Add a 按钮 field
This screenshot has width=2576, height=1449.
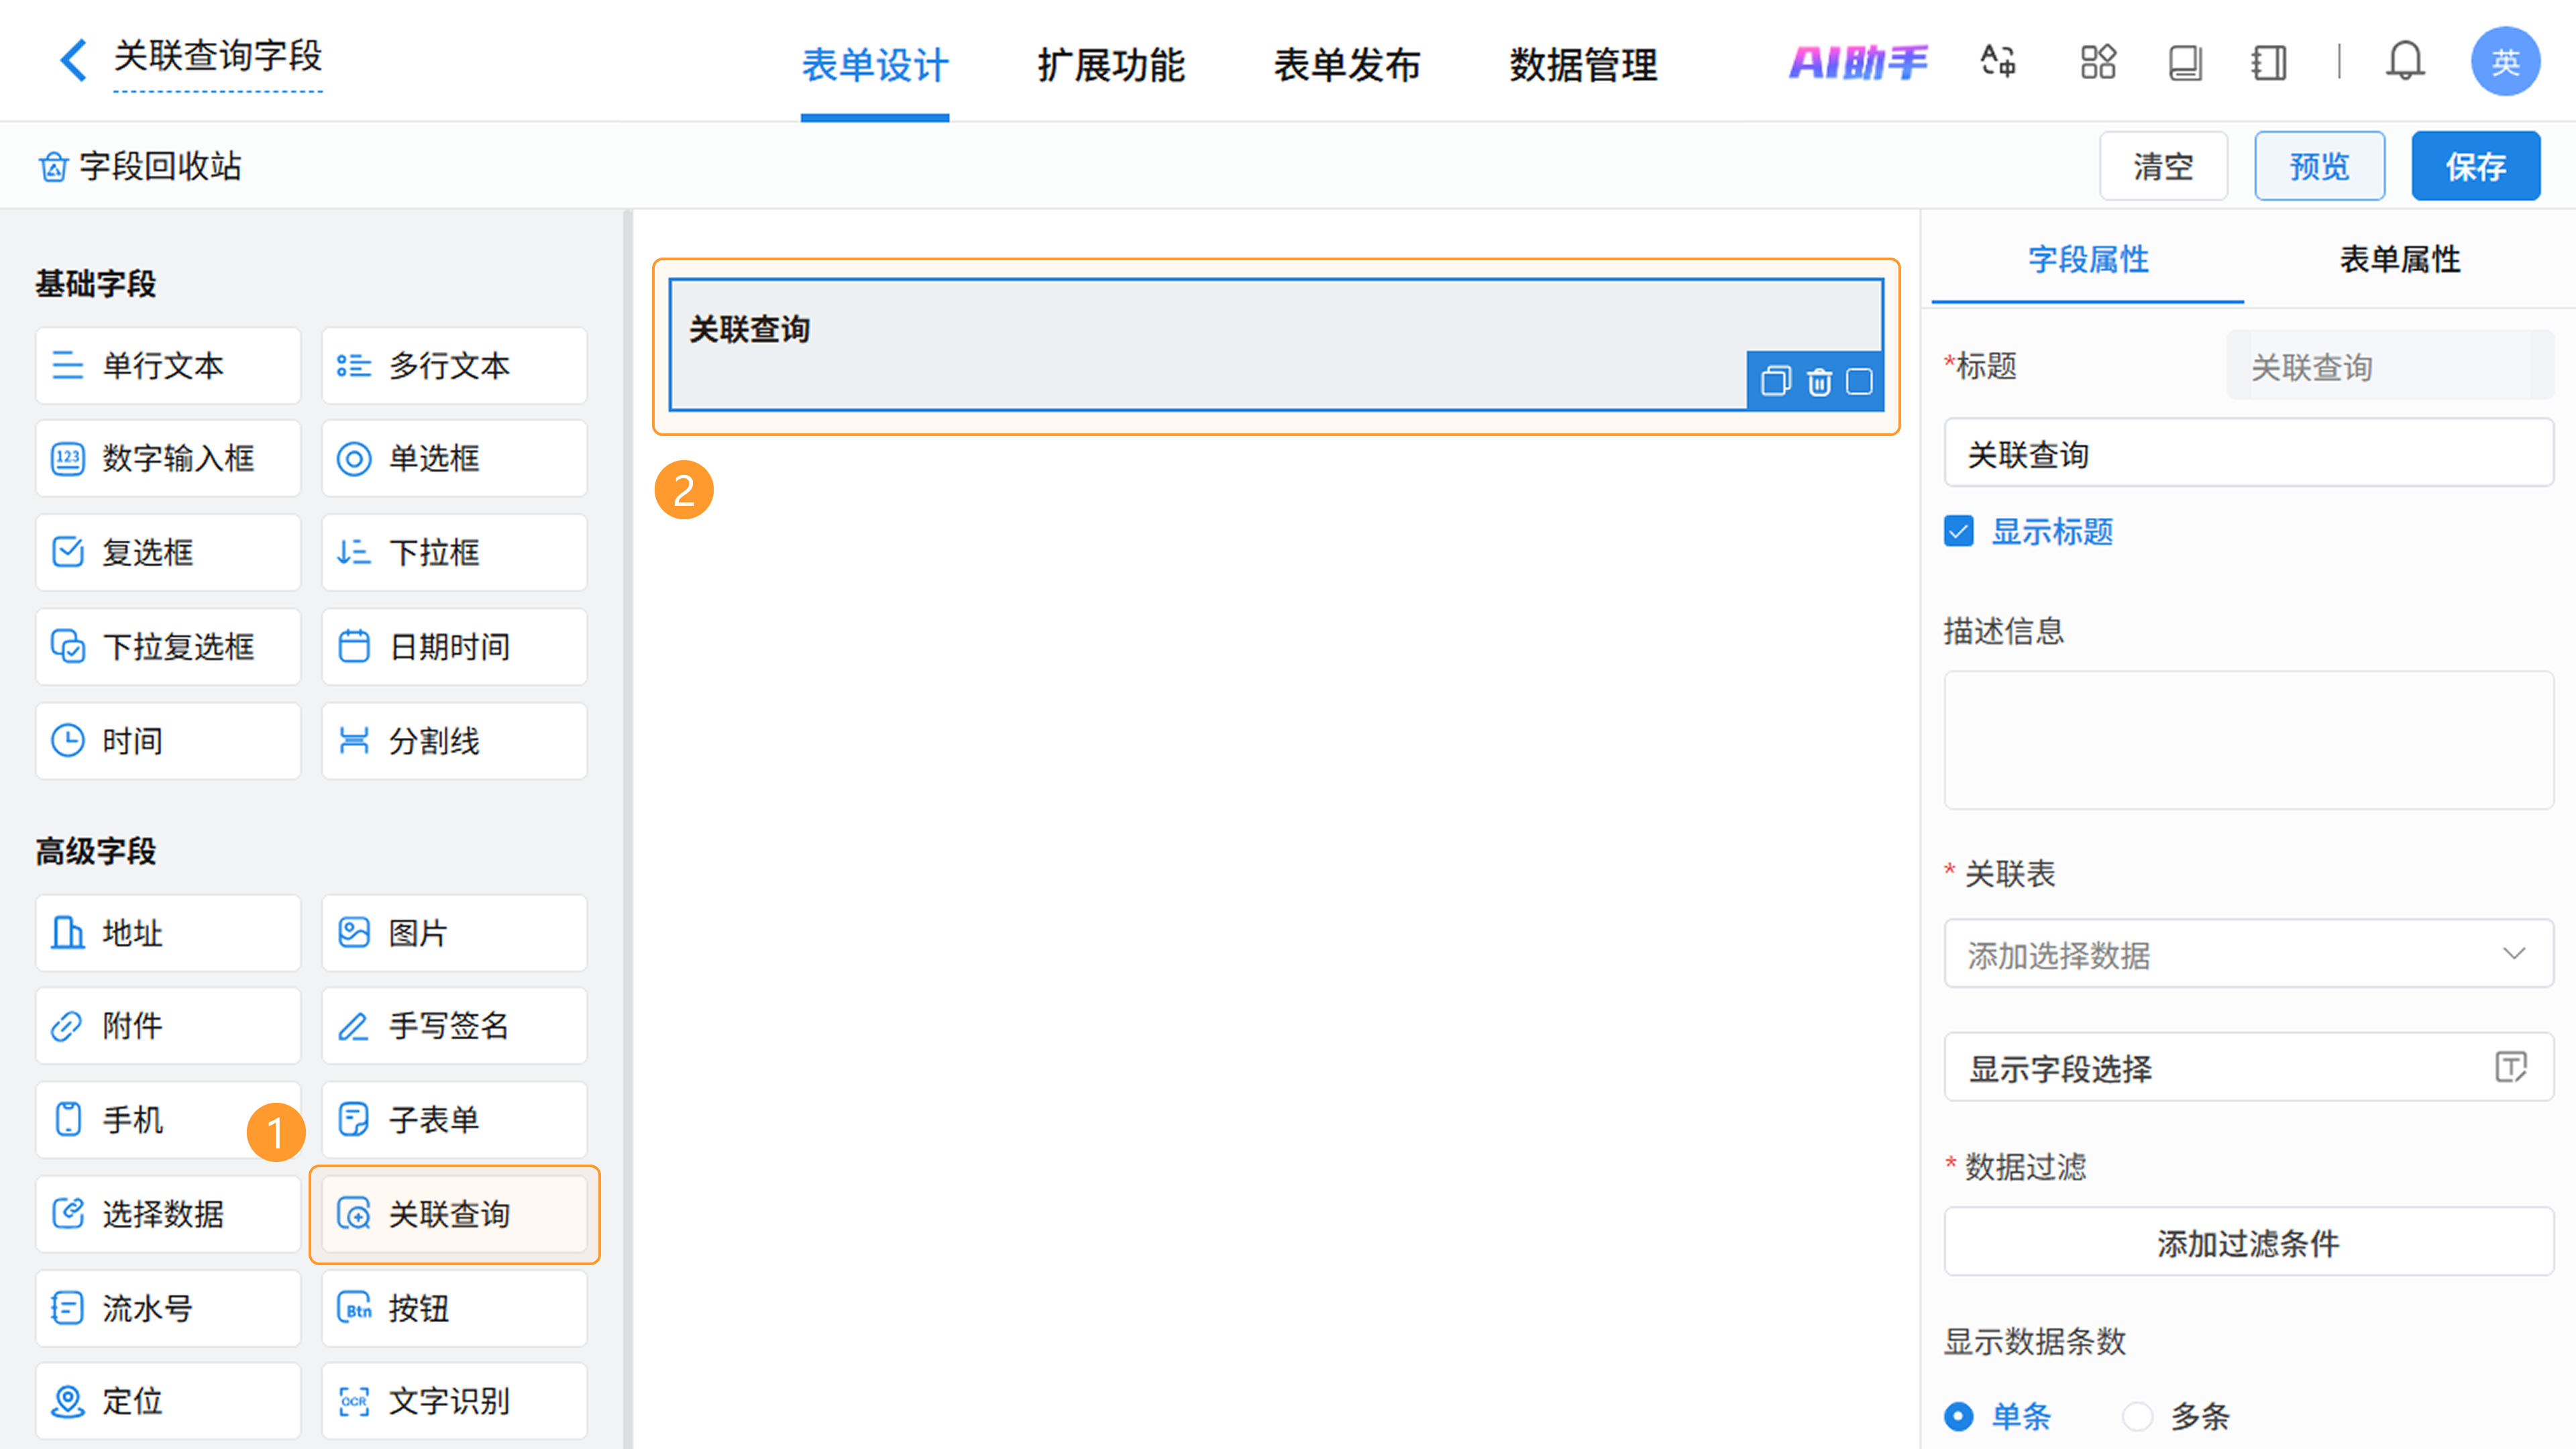pyautogui.click(x=454, y=1308)
